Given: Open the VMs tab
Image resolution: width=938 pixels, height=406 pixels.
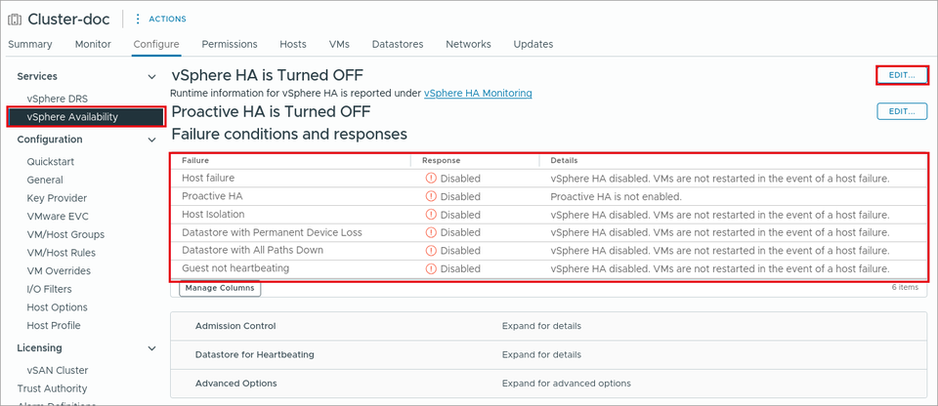Looking at the screenshot, I should pos(339,44).
